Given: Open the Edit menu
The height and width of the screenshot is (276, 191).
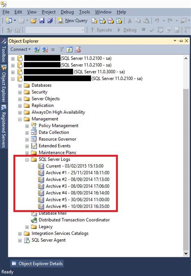Looking at the screenshot, I should click(18, 12).
